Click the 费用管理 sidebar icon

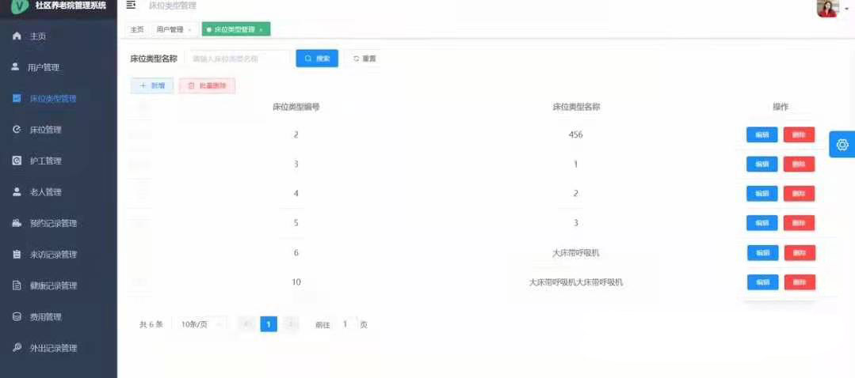tap(17, 316)
